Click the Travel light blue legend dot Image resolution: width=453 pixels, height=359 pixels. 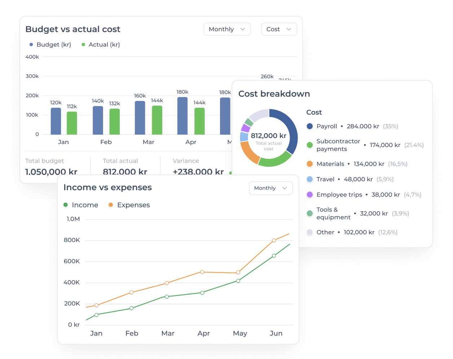(x=309, y=179)
